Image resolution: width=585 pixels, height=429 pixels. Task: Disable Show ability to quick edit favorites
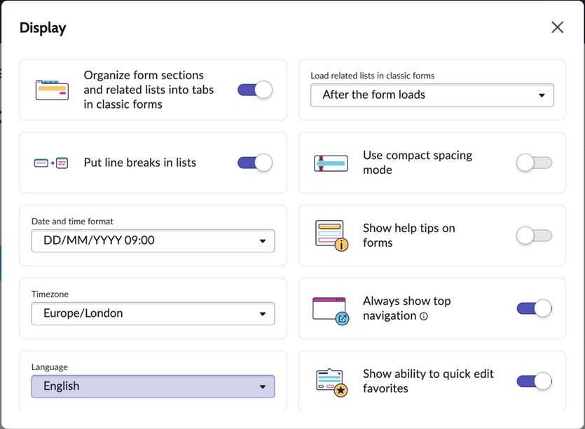(x=535, y=381)
